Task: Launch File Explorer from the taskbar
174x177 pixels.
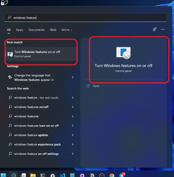Action: click(x=33, y=175)
